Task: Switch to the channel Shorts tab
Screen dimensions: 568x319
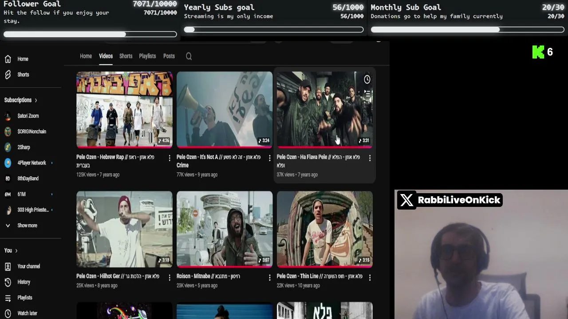Action: tap(126, 56)
